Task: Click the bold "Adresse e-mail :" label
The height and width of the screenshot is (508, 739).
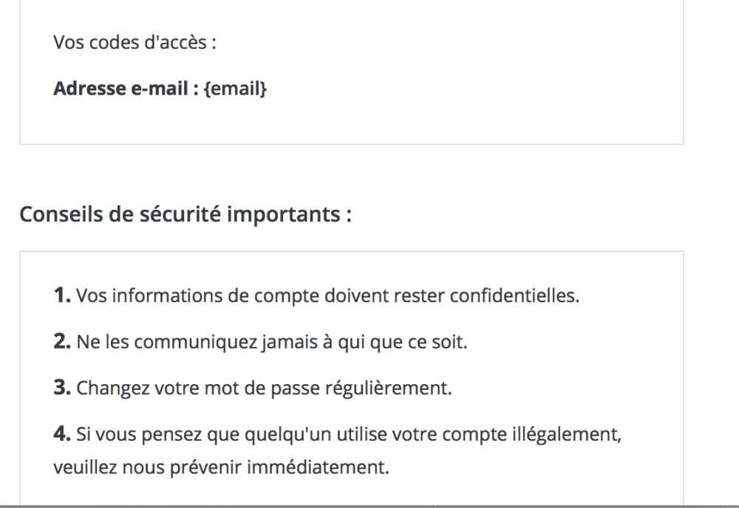Action: click(125, 89)
